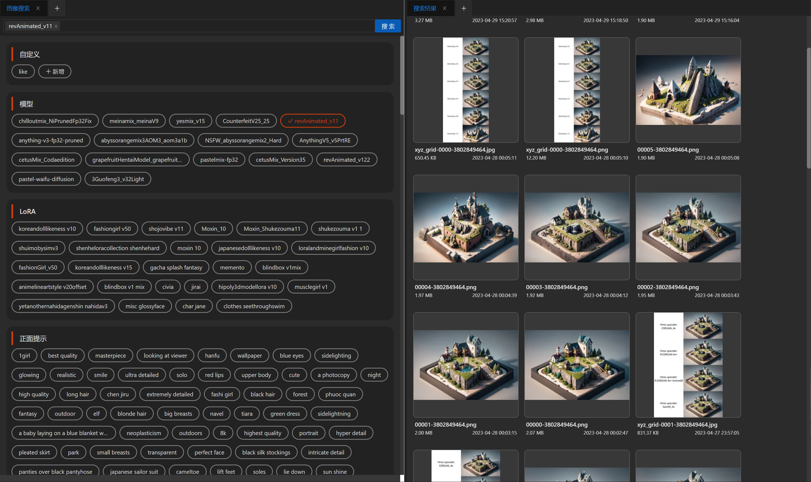Switch to the 搜索结果 tab
811x482 pixels.
pos(425,8)
